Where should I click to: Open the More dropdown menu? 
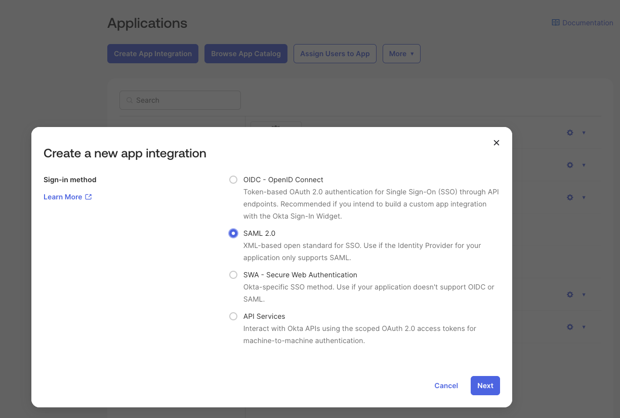coord(401,54)
